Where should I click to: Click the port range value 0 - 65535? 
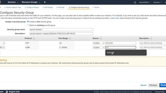click(x=66, y=48)
